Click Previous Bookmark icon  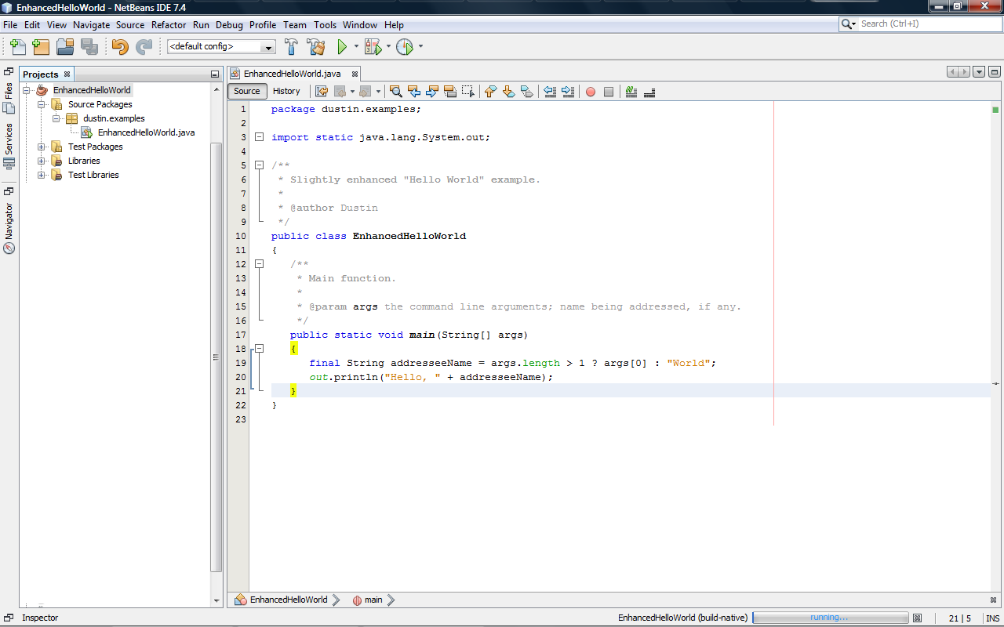(491, 92)
